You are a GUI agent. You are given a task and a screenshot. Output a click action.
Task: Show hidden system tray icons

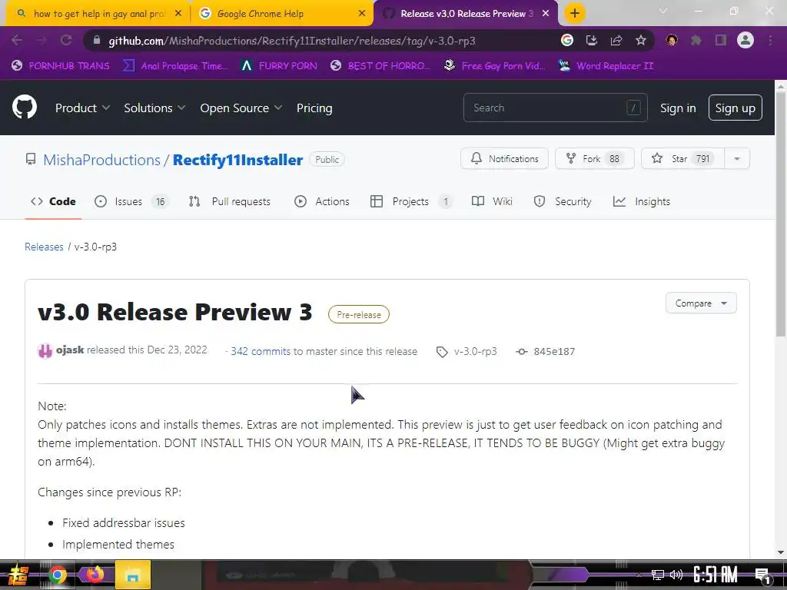click(x=638, y=575)
